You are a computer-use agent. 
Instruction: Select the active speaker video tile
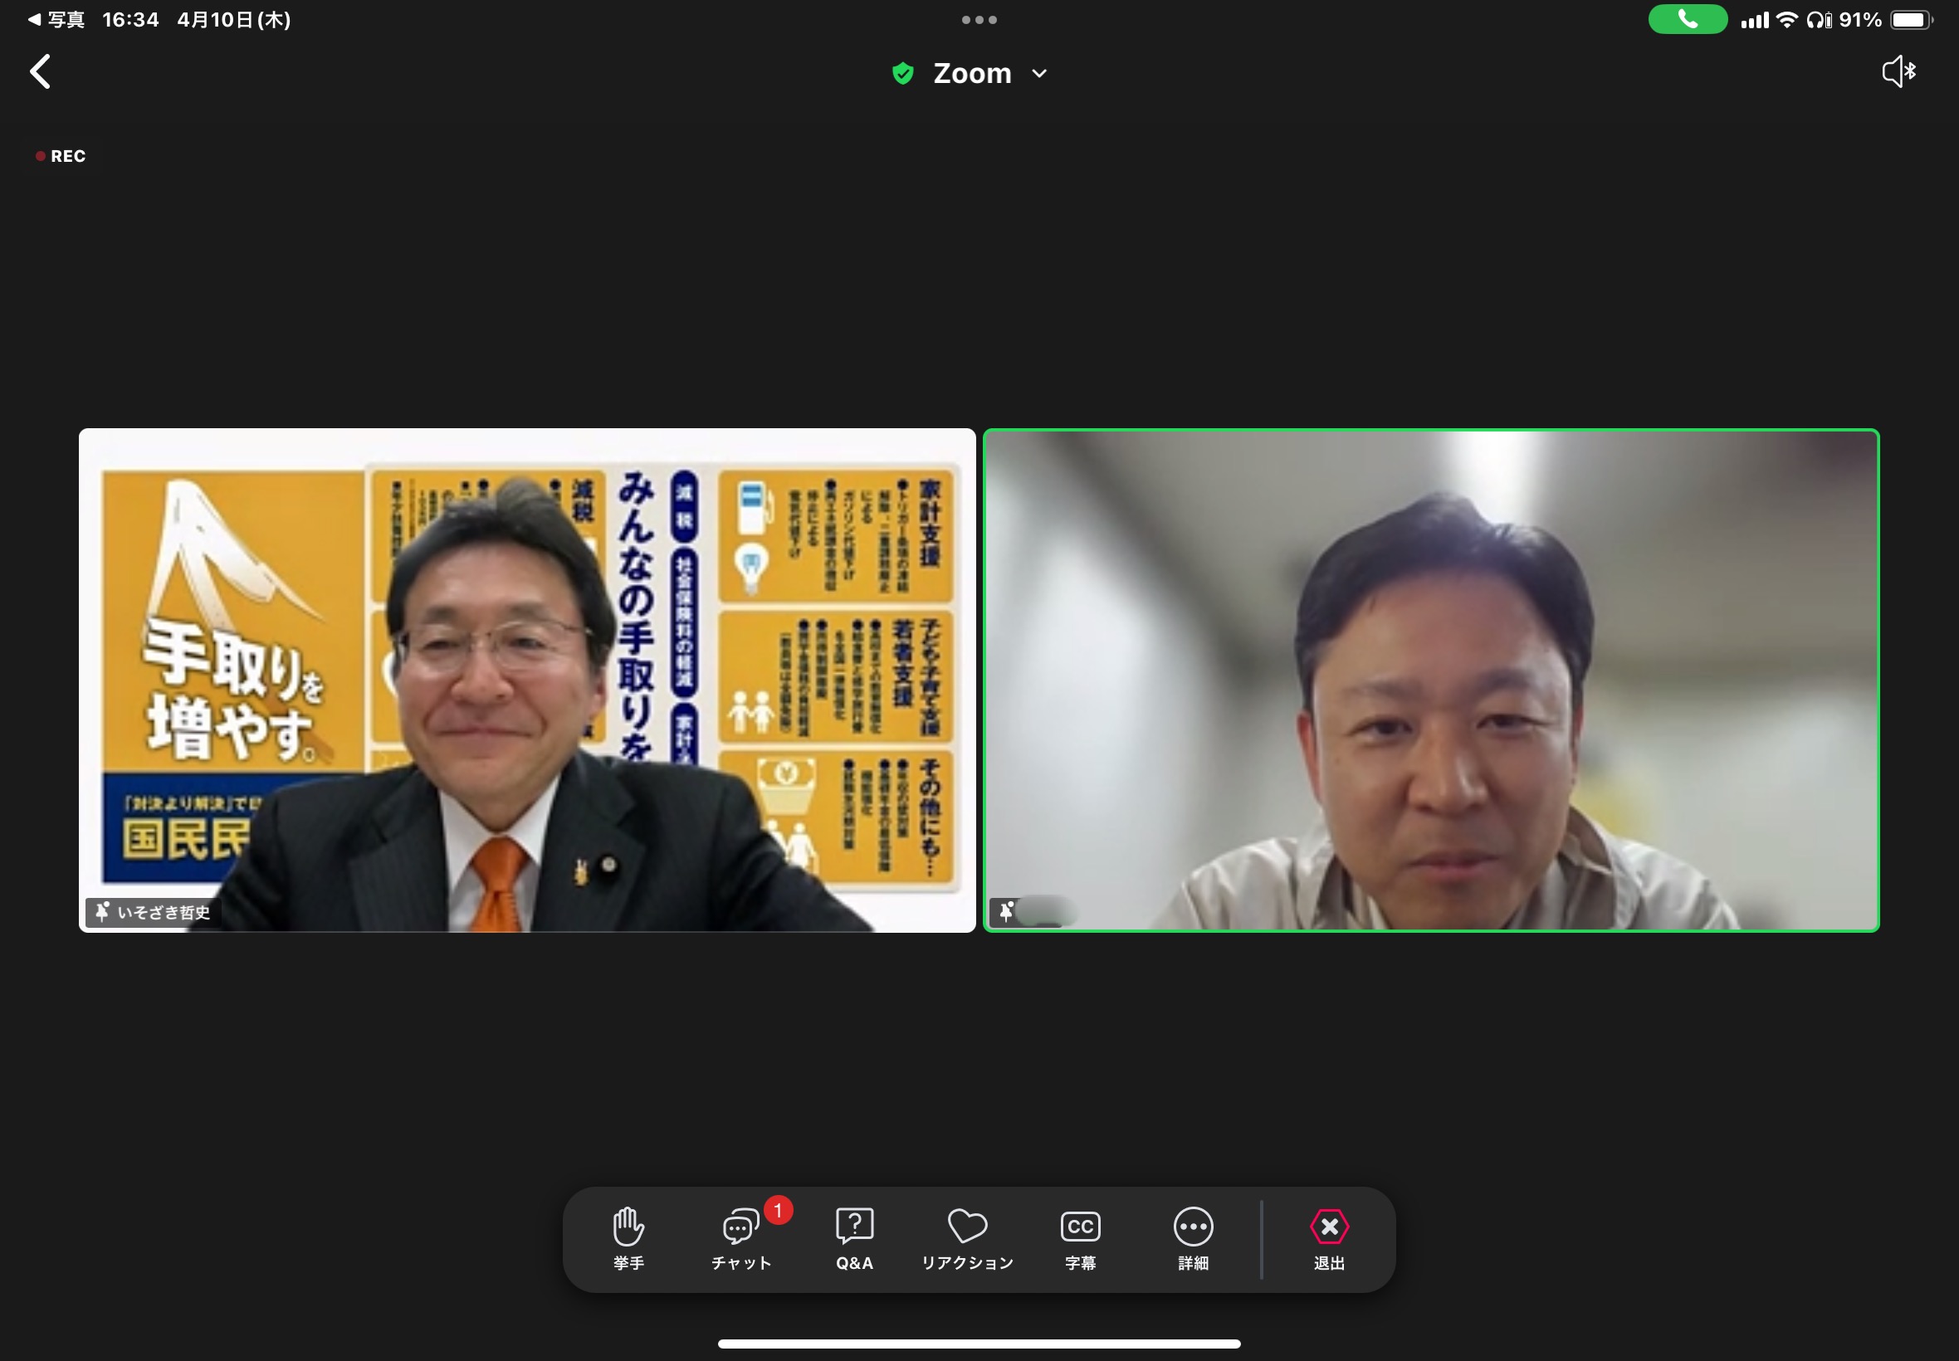pyautogui.click(x=1430, y=680)
